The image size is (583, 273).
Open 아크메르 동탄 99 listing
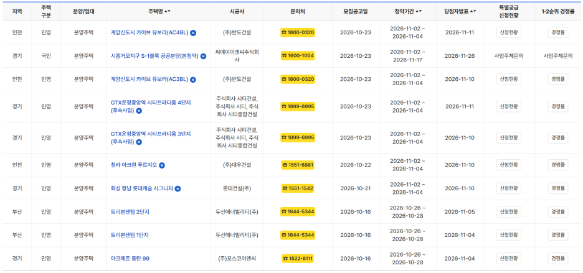pyautogui.click(x=130, y=259)
